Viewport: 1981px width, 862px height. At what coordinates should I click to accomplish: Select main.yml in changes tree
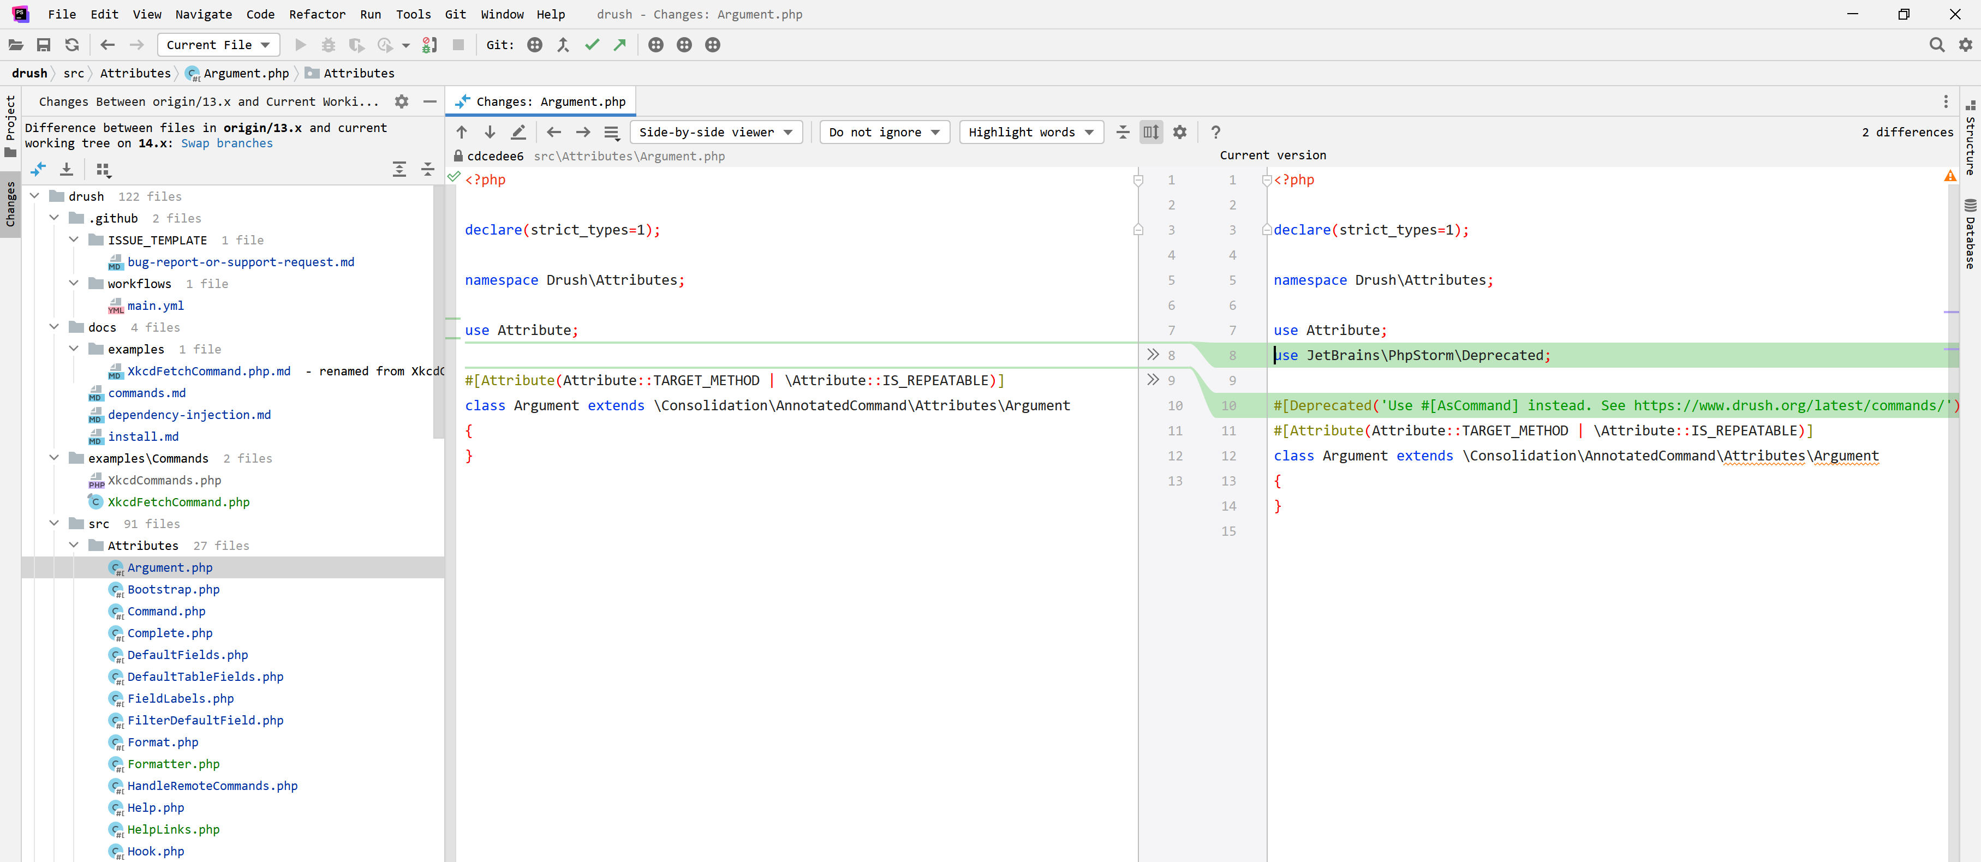[156, 306]
